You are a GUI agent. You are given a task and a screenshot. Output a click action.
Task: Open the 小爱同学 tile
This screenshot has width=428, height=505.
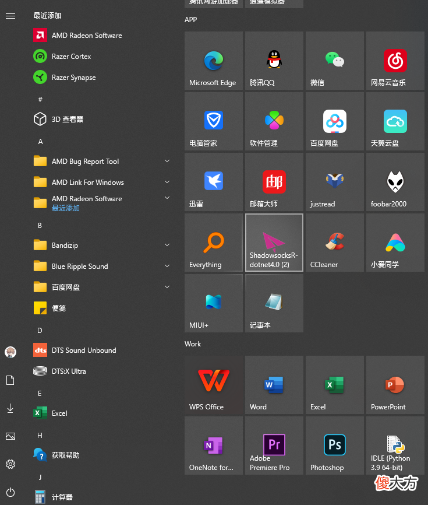coord(395,243)
